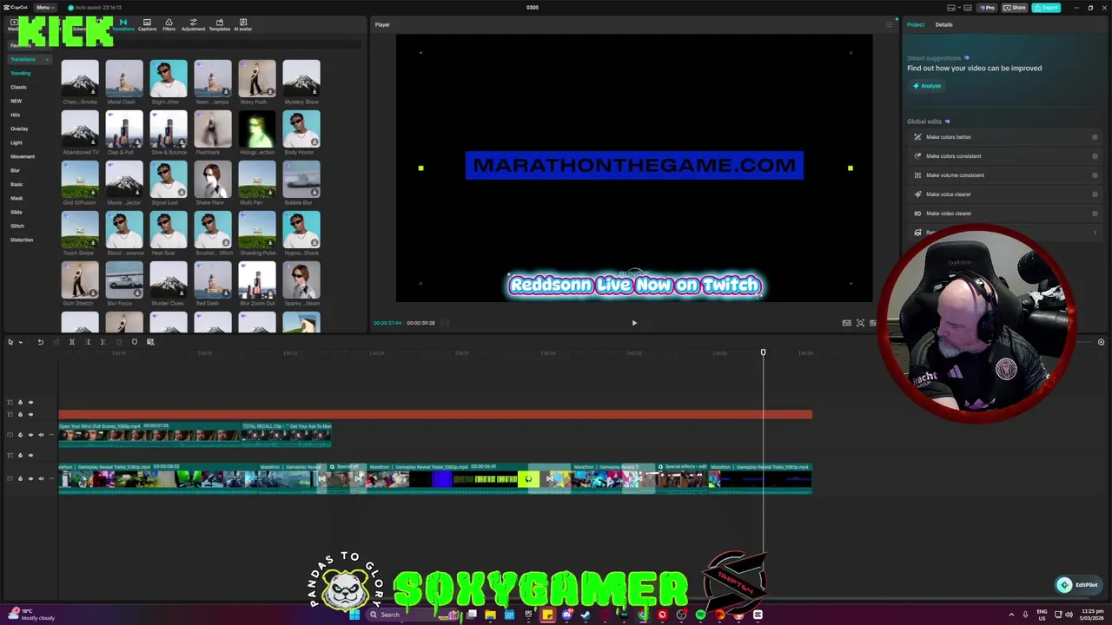Click the player quality compare icon

click(847, 323)
